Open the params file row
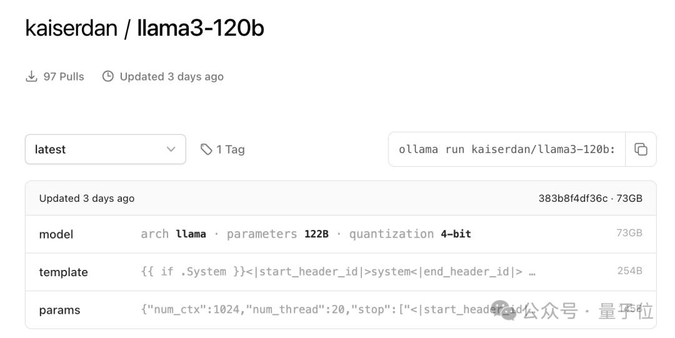The width and height of the screenshot is (675, 338). tap(59, 310)
